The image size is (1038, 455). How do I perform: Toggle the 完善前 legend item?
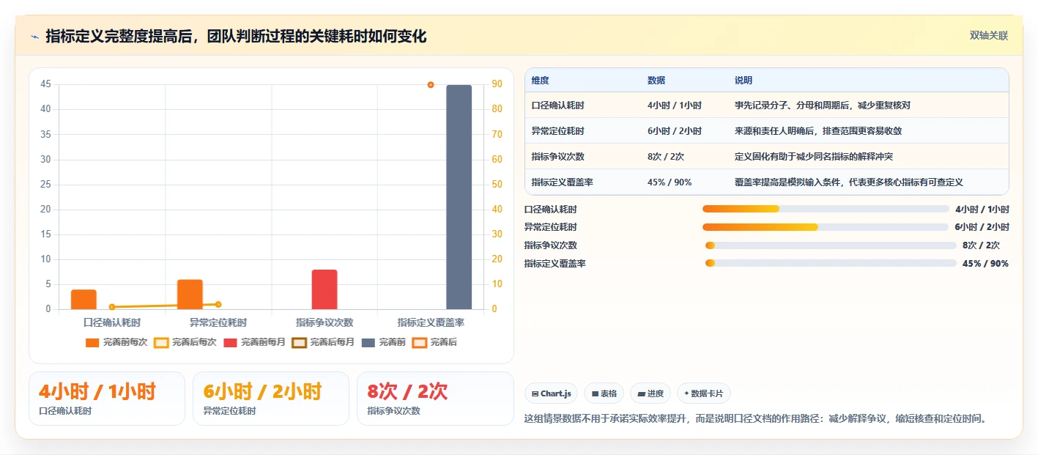tap(384, 342)
